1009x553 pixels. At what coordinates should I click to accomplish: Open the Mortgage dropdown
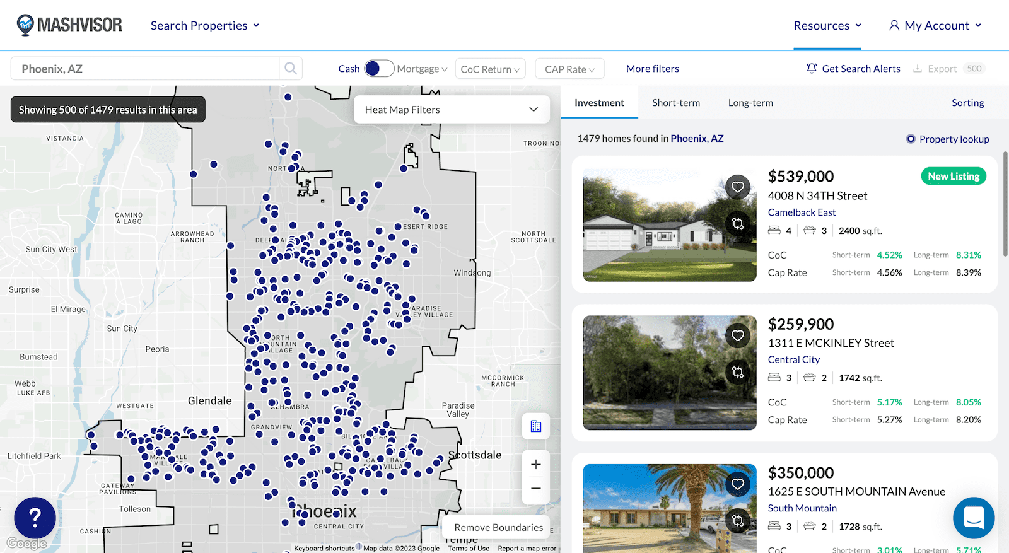(x=422, y=69)
